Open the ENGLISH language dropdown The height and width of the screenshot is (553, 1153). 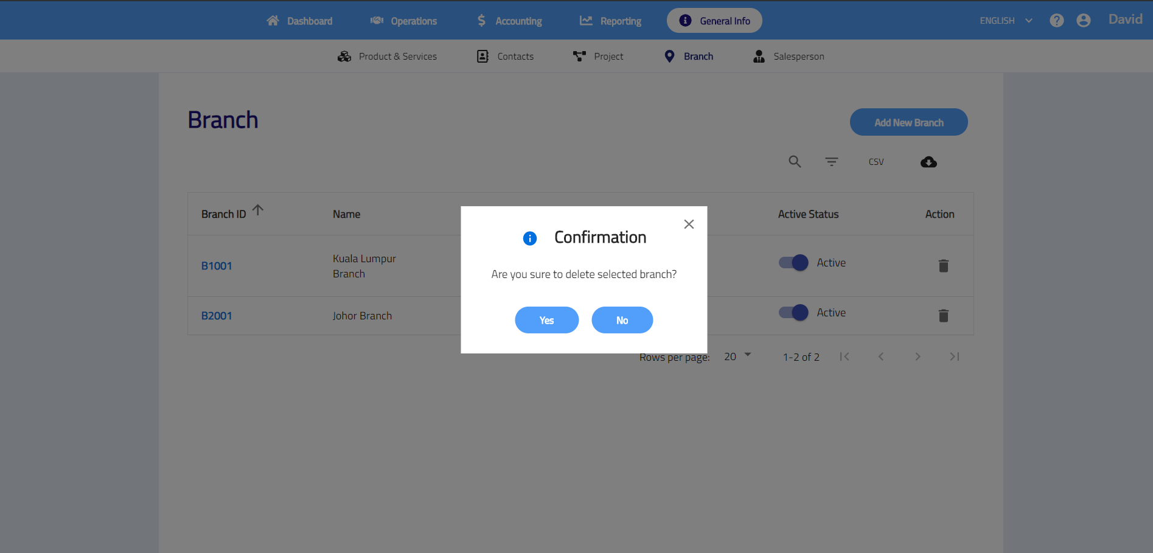1006,21
